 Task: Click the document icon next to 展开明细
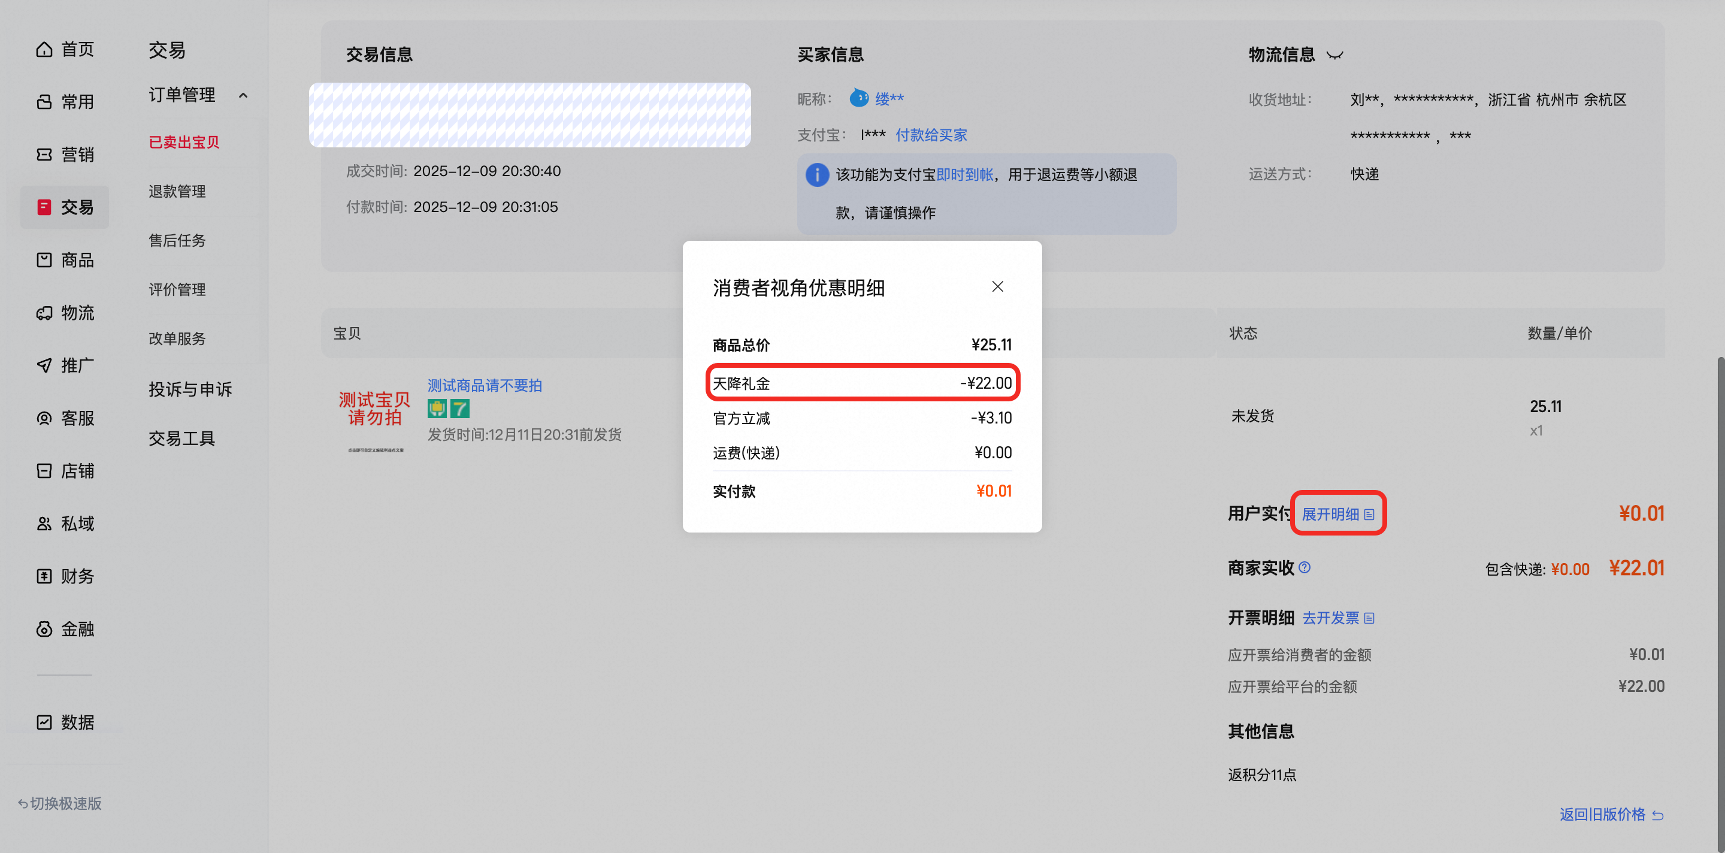point(1369,514)
